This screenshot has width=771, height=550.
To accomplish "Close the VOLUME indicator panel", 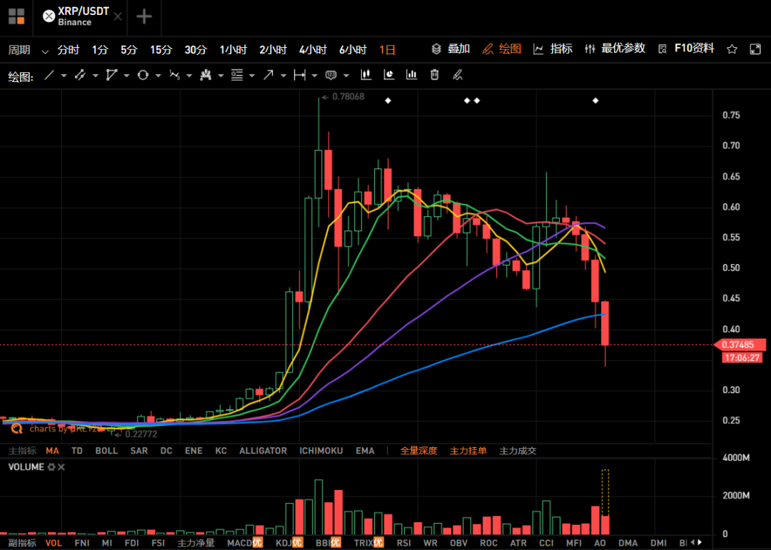I will point(61,467).
